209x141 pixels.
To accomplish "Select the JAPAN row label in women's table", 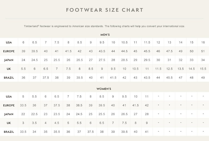I will click(x=9, y=114).
